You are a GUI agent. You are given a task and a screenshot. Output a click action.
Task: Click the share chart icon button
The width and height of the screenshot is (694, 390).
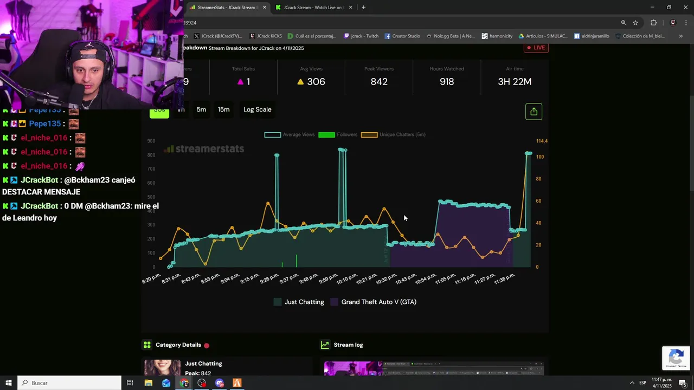point(534,112)
